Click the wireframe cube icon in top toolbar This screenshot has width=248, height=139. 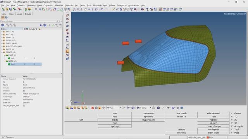pos(124,9)
